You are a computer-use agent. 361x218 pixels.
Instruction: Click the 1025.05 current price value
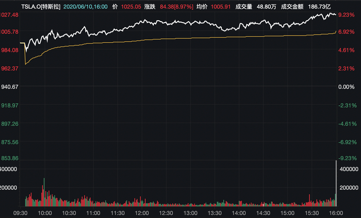point(131,7)
